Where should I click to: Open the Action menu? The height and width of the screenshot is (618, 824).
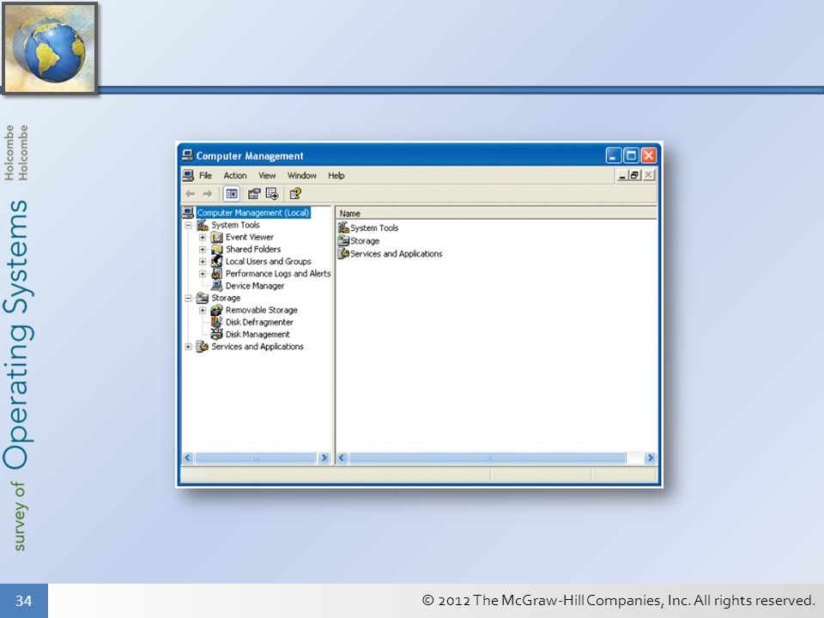(235, 175)
